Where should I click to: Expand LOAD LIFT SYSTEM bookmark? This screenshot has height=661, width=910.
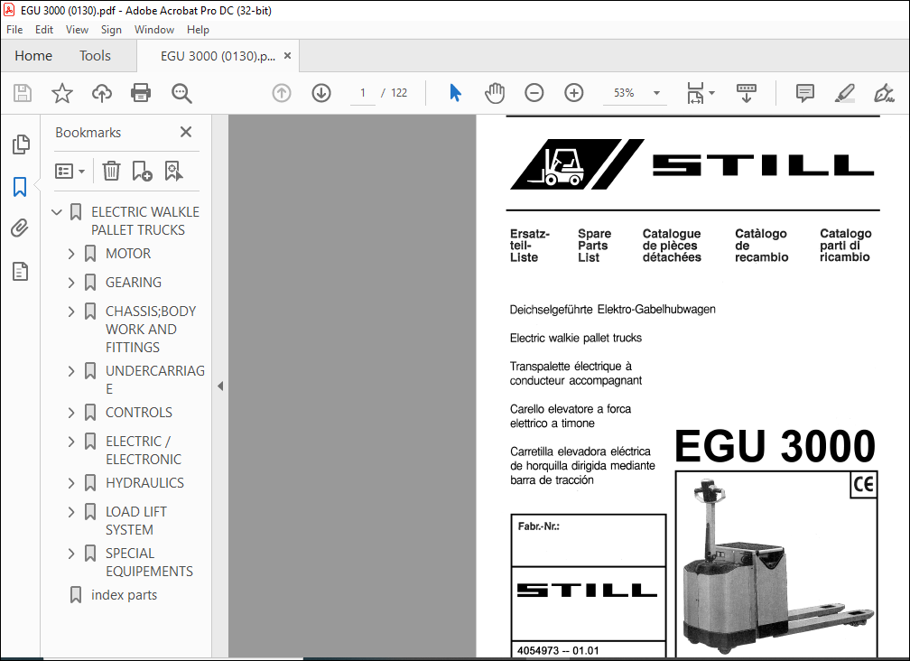71,512
